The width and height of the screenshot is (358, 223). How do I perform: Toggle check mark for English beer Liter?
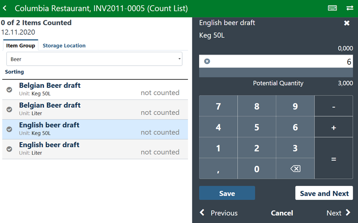click(9, 149)
